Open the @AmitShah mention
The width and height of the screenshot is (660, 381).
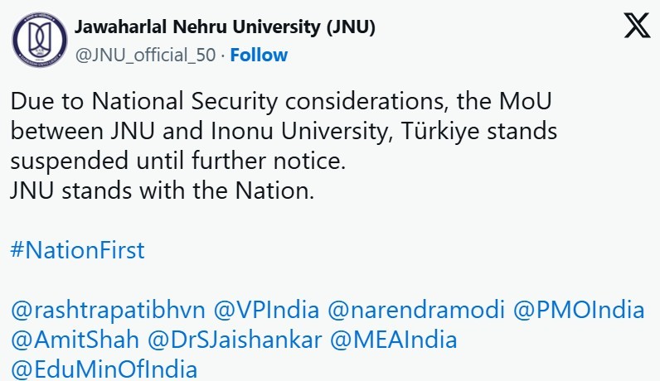(75, 340)
